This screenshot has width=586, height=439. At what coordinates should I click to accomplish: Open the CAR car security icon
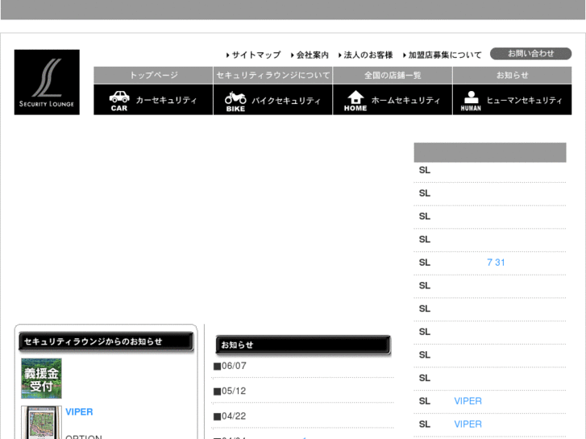(119, 101)
